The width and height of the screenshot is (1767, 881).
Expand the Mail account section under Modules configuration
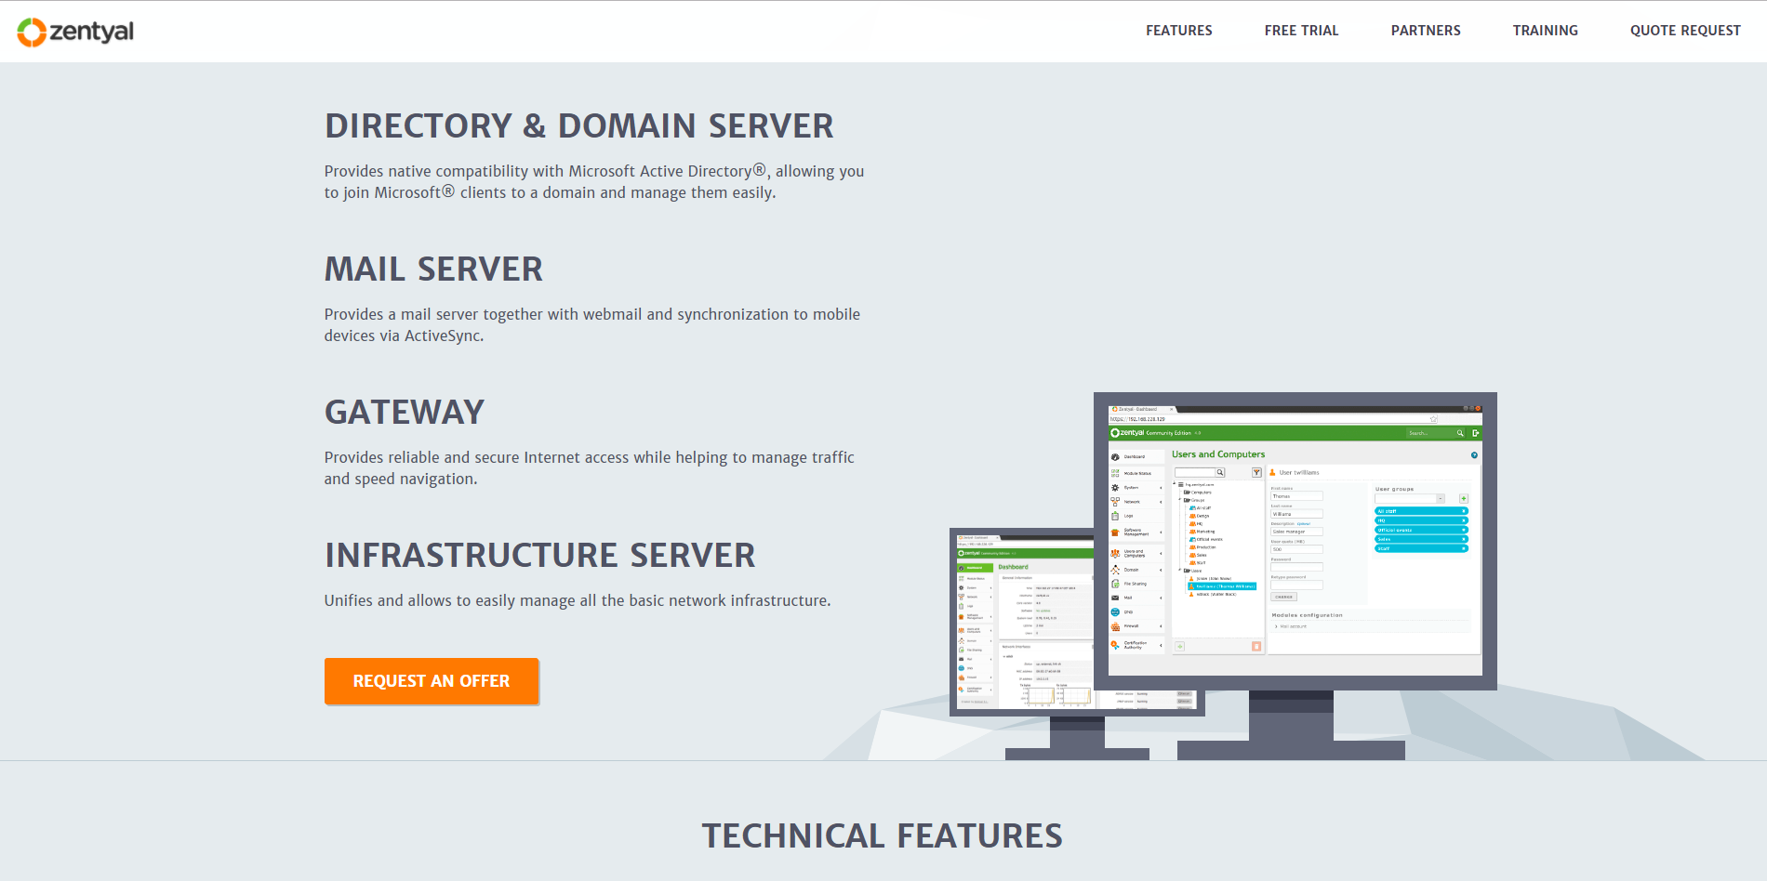click(1291, 627)
